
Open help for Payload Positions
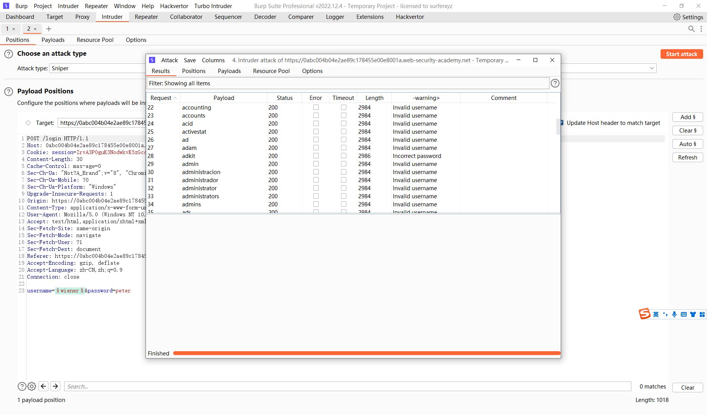(x=8, y=92)
